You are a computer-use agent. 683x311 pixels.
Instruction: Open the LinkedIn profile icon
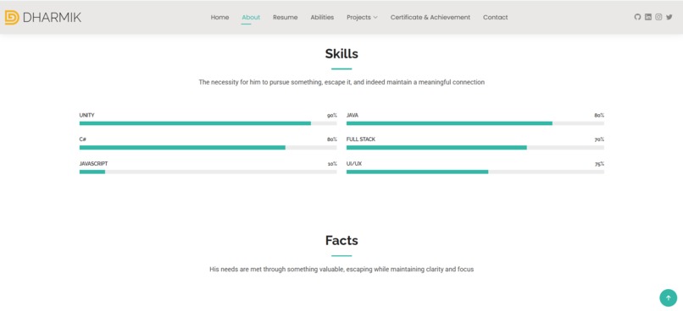(x=648, y=17)
